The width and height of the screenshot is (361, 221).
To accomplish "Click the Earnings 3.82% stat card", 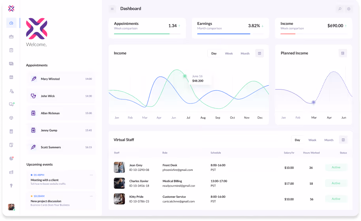I will 230,28.
